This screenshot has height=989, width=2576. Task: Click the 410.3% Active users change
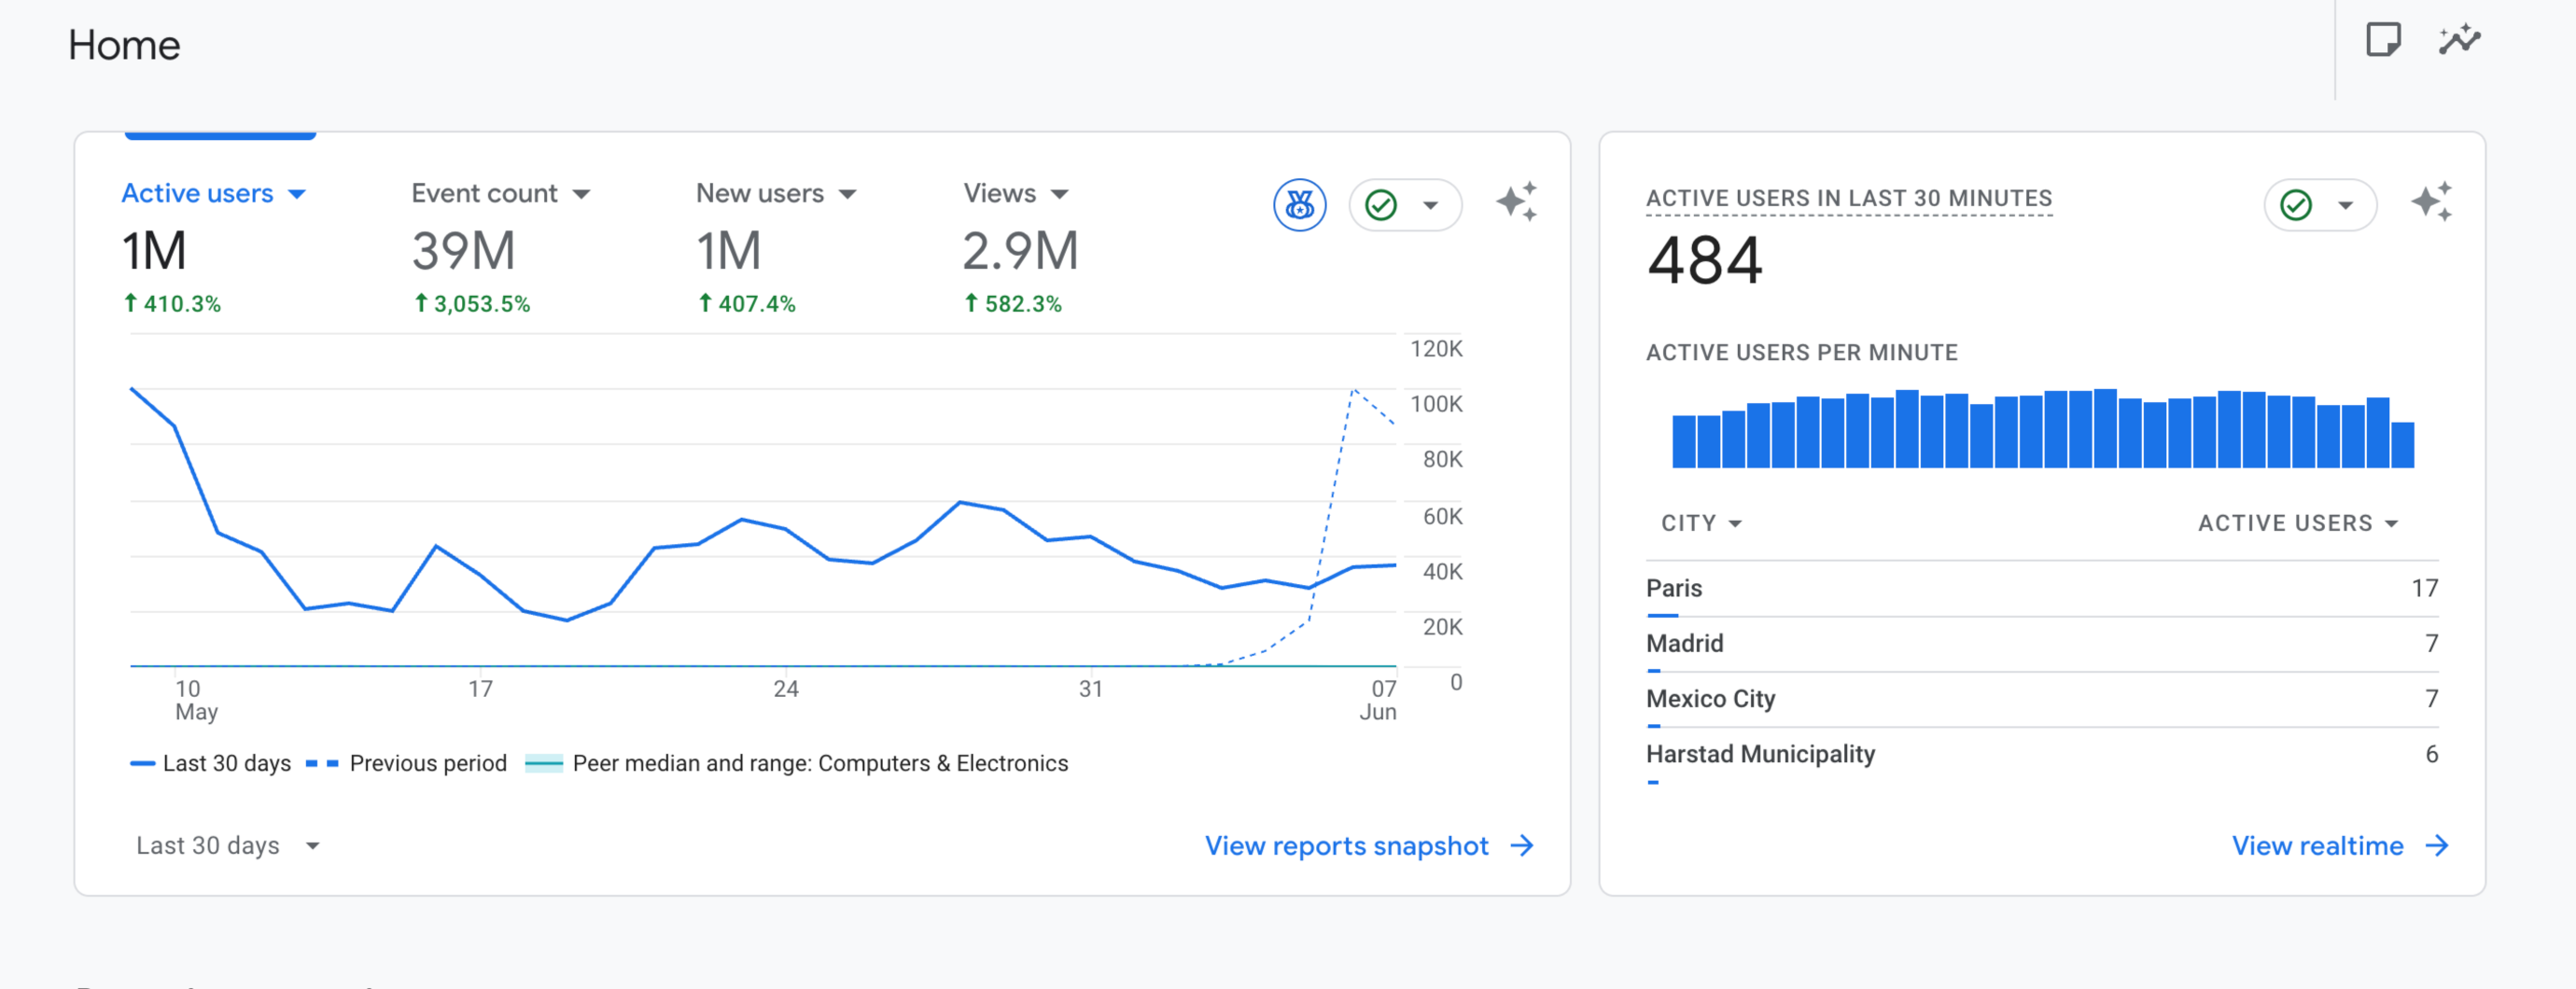coord(172,303)
